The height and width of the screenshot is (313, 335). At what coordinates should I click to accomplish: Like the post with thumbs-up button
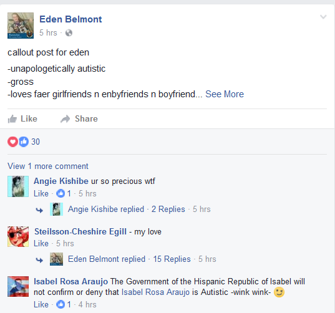pos(22,118)
